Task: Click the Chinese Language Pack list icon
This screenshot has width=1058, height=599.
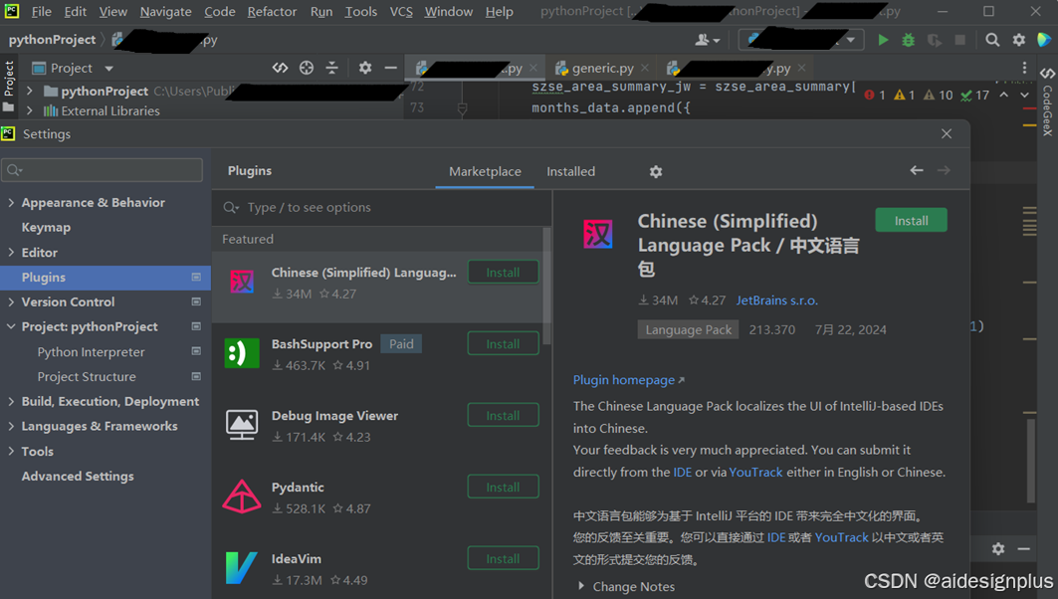Action: pyautogui.click(x=242, y=282)
